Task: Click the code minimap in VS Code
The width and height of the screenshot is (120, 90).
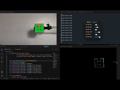Action: [55, 60]
